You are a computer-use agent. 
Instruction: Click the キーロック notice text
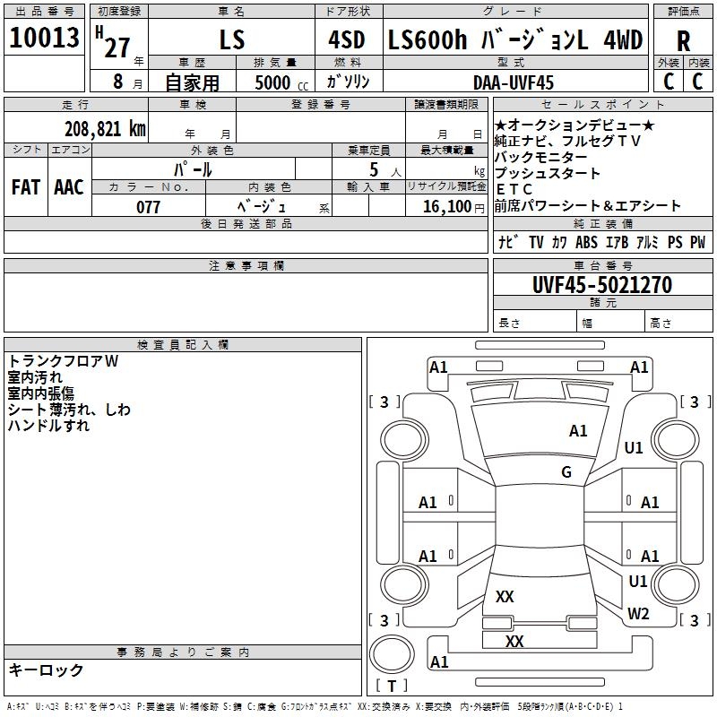click(47, 669)
